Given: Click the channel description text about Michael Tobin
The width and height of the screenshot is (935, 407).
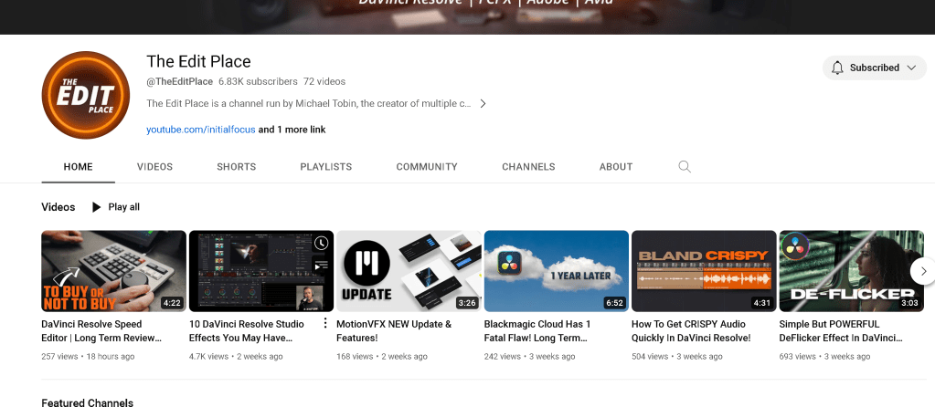Looking at the screenshot, I should pos(309,103).
